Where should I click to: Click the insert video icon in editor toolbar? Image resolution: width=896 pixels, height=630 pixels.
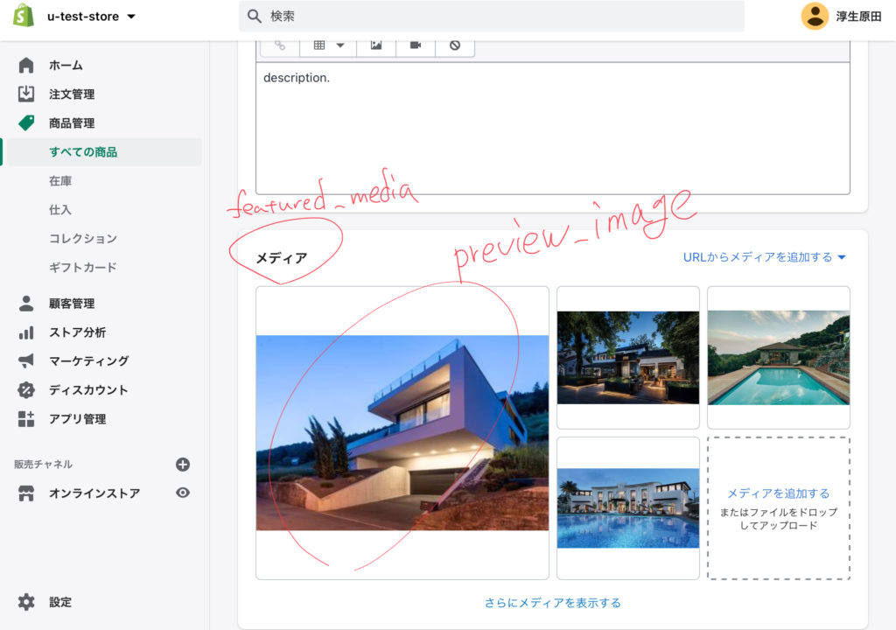point(416,45)
